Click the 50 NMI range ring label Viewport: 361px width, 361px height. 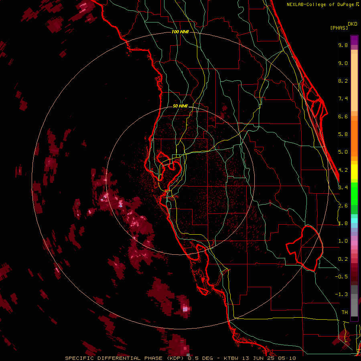point(180,106)
